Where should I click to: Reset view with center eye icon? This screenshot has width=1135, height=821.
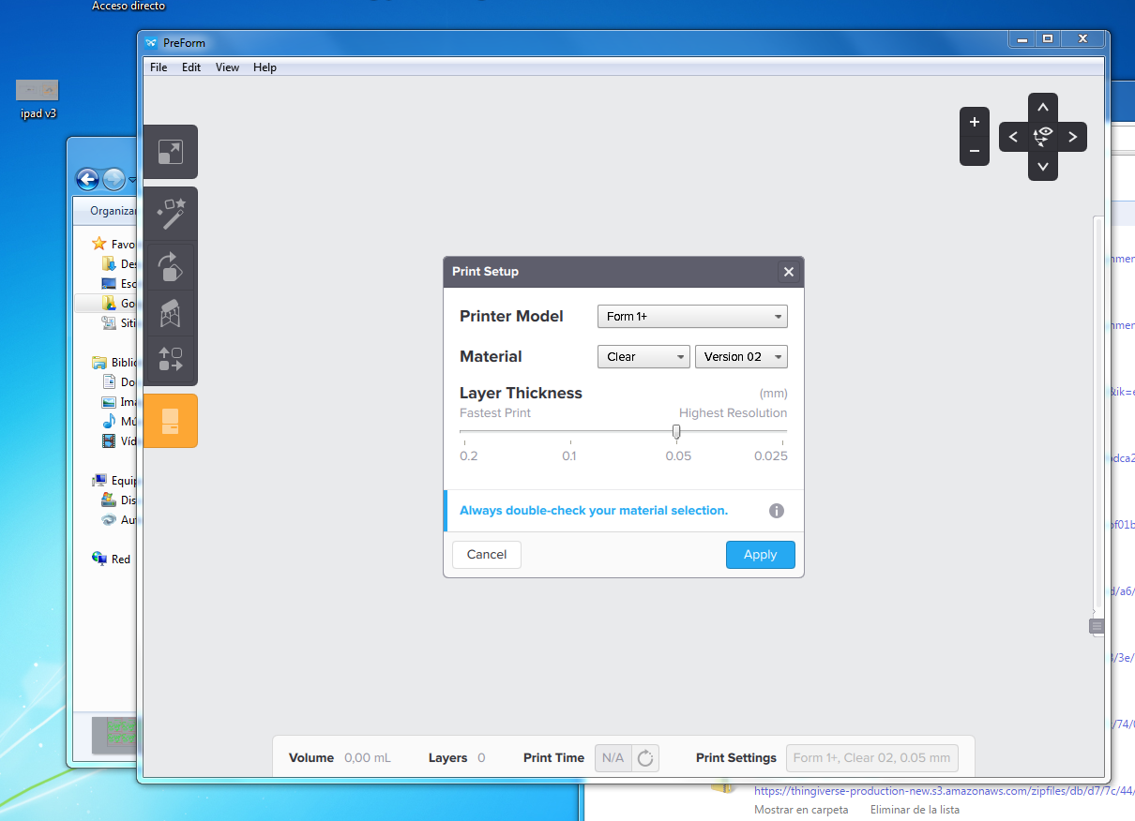click(1043, 137)
